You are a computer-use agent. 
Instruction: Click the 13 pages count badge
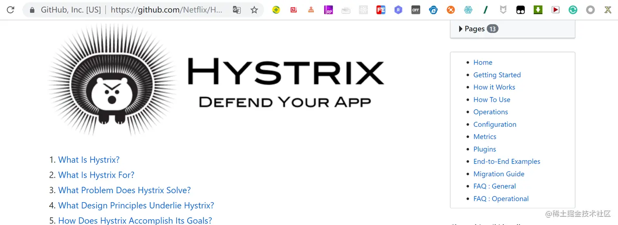(493, 29)
